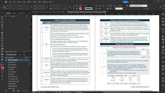The height and width of the screenshot is (93, 165).
Task: Click the red fill swatch in control bar
Action: click(x=80, y=6)
